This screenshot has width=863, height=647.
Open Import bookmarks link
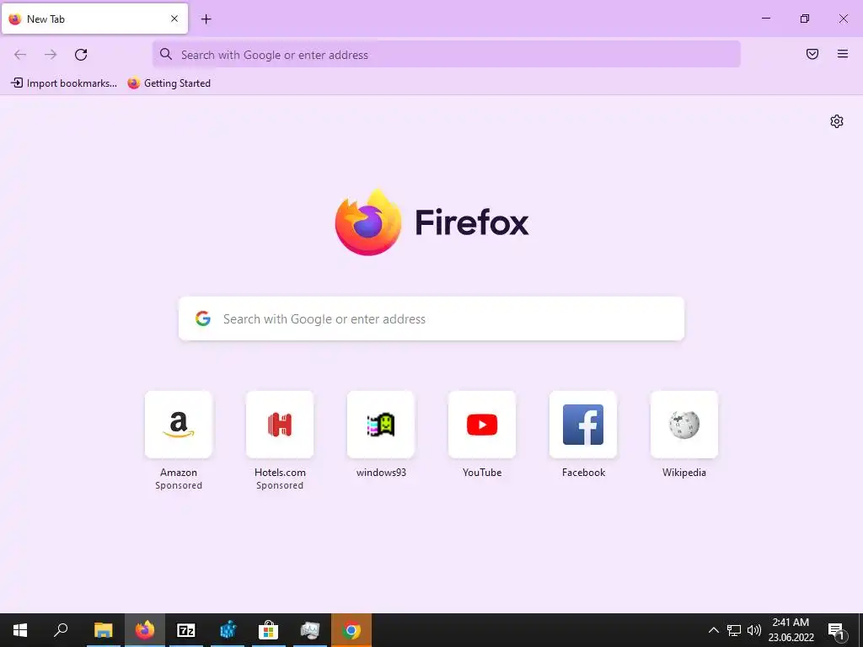click(64, 83)
